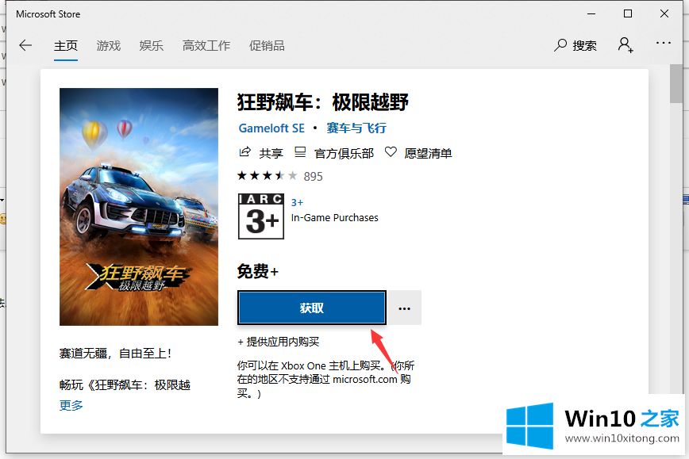Viewport: 689px width, 459px height.
Task: Select the 高效工作 tab
Action: (206, 45)
